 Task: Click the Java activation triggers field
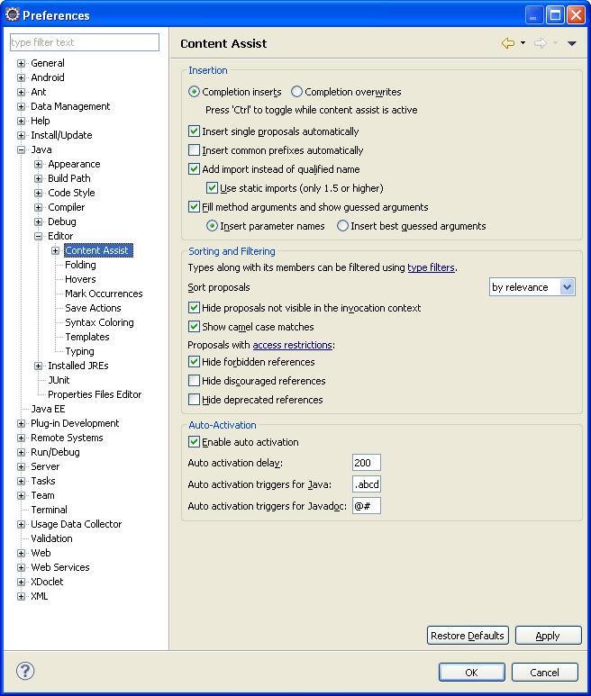pyautogui.click(x=367, y=484)
